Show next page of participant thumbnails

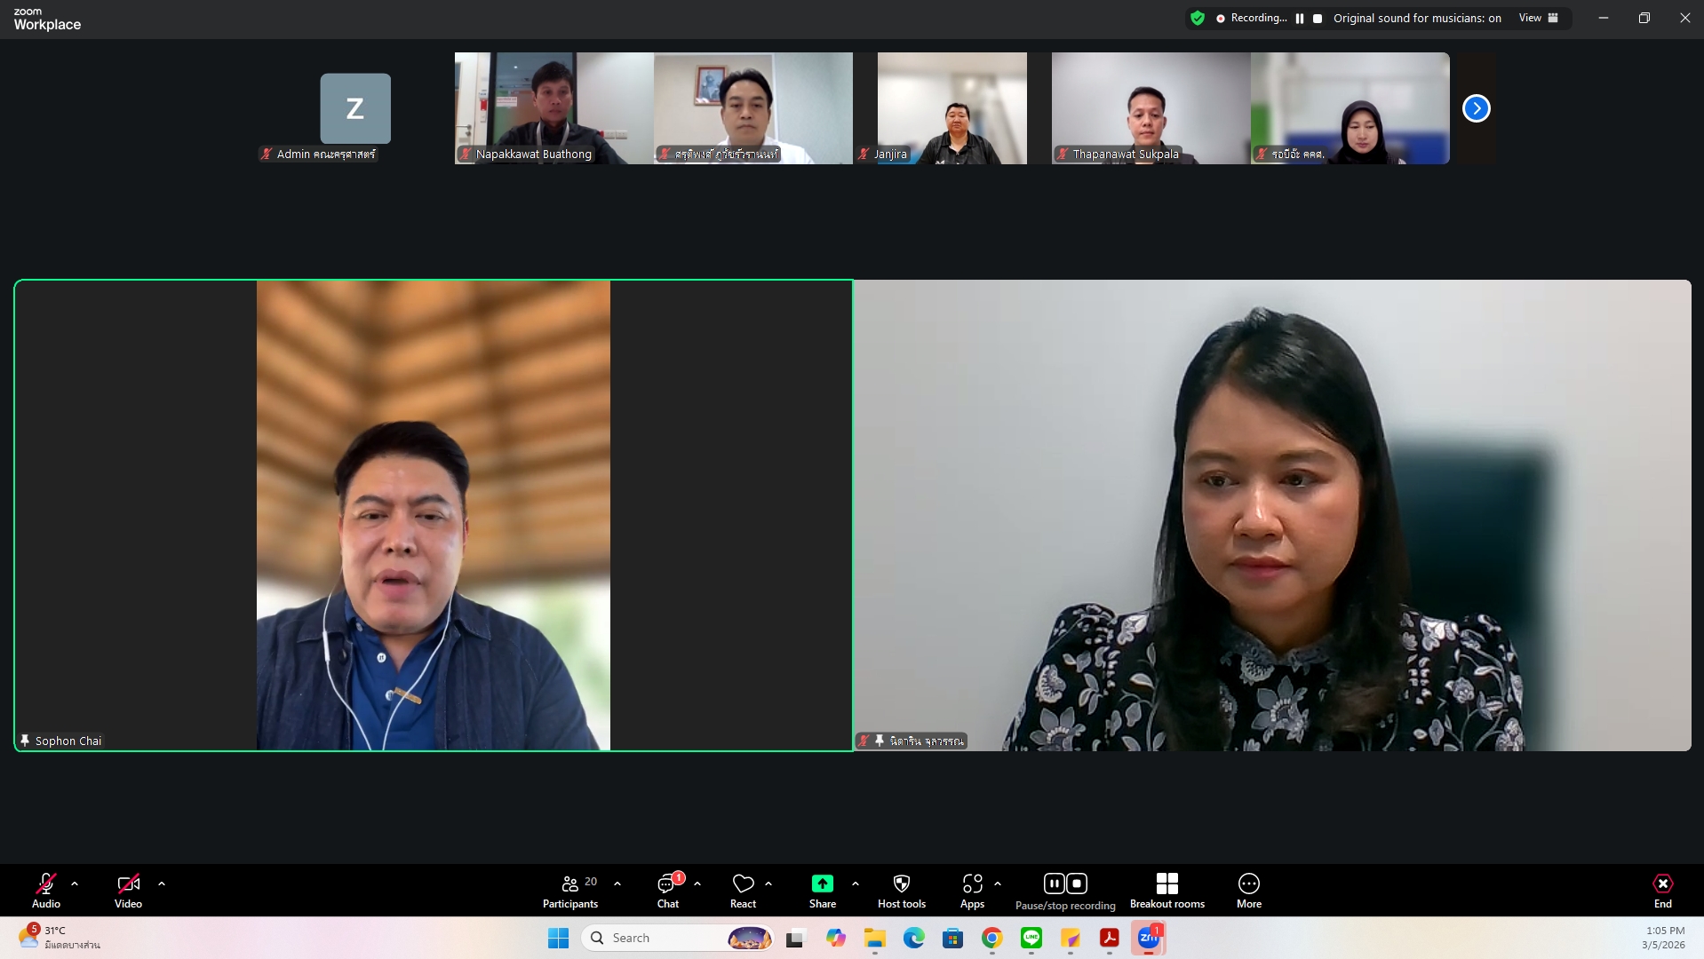point(1476,108)
